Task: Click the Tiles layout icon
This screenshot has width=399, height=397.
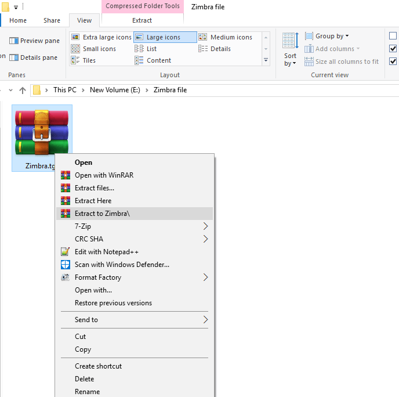Action: 75,60
